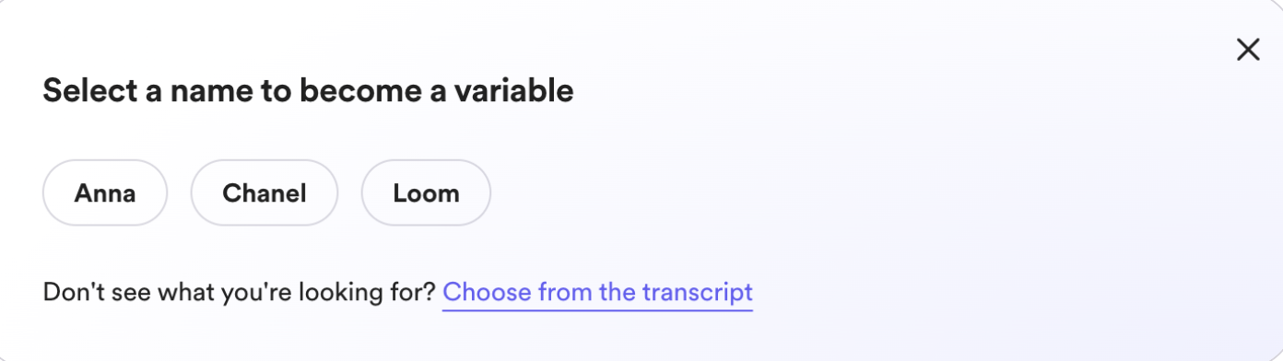1283x361 pixels.
Task: Choose Chanel as the variable name
Action: click(265, 192)
